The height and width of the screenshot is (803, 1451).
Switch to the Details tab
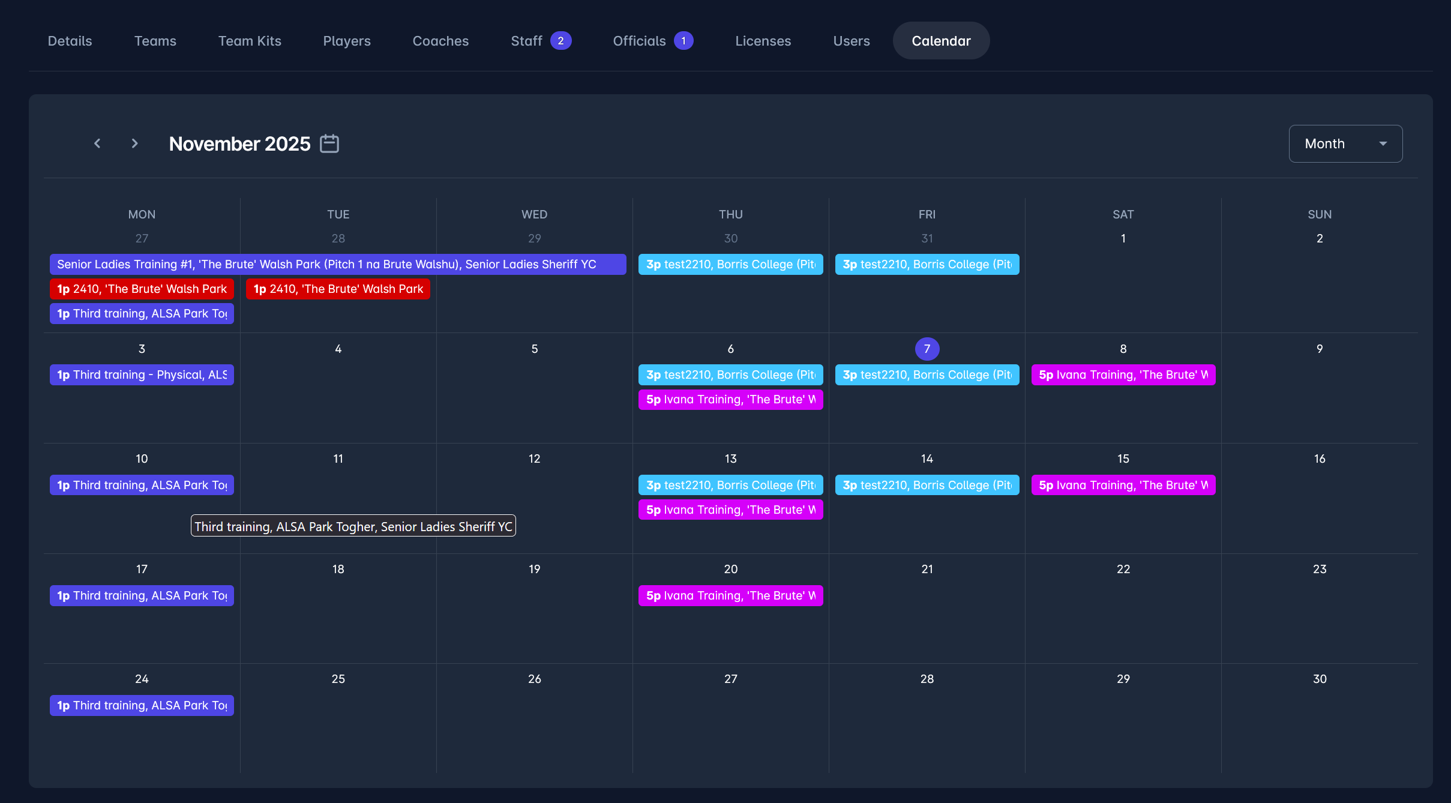70,41
